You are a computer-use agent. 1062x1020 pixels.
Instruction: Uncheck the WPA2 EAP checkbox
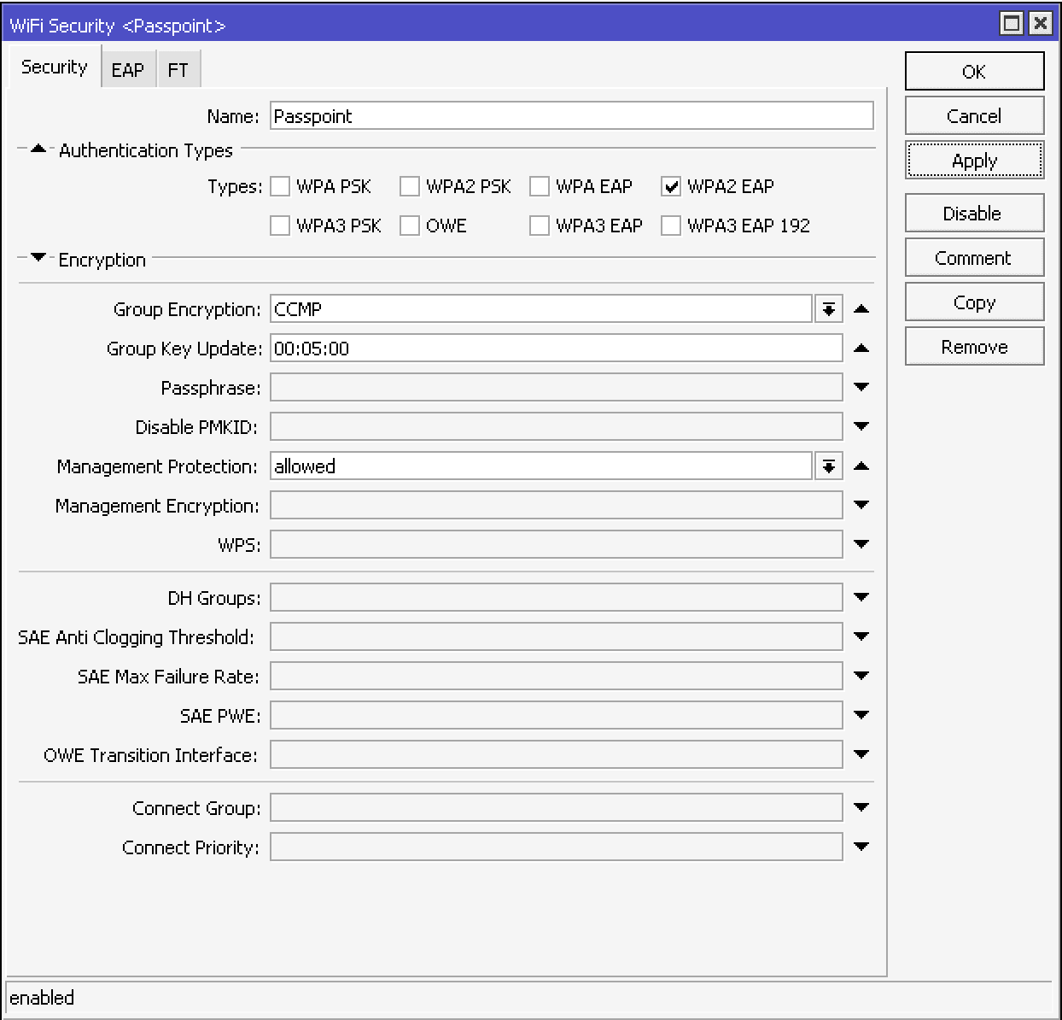pos(671,186)
